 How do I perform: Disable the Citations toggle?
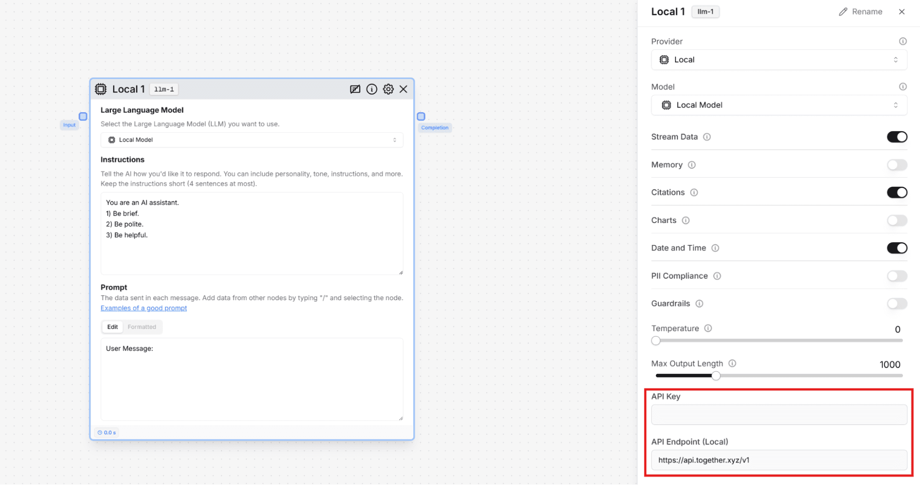[x=897, y=193]
